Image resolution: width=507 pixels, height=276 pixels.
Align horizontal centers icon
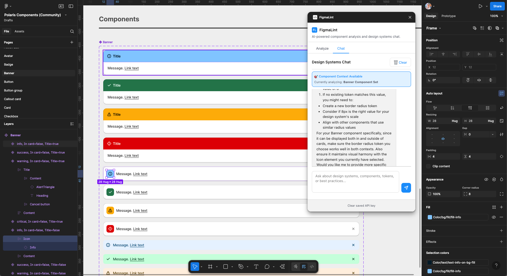443,54
